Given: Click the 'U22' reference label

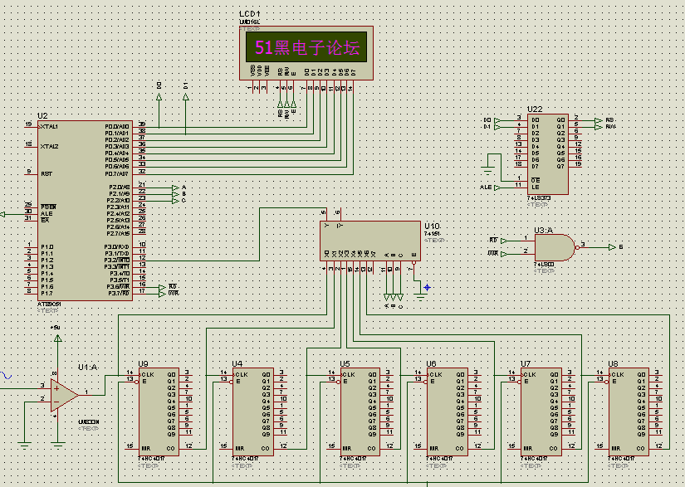Looking at the screenshot, I should pyautogui.click(x=535, y=110).
